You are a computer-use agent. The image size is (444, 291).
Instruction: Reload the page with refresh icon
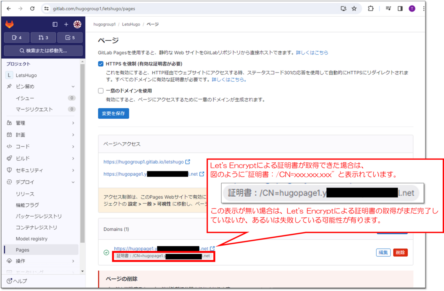pyautogui.click(x=32, y=8)
